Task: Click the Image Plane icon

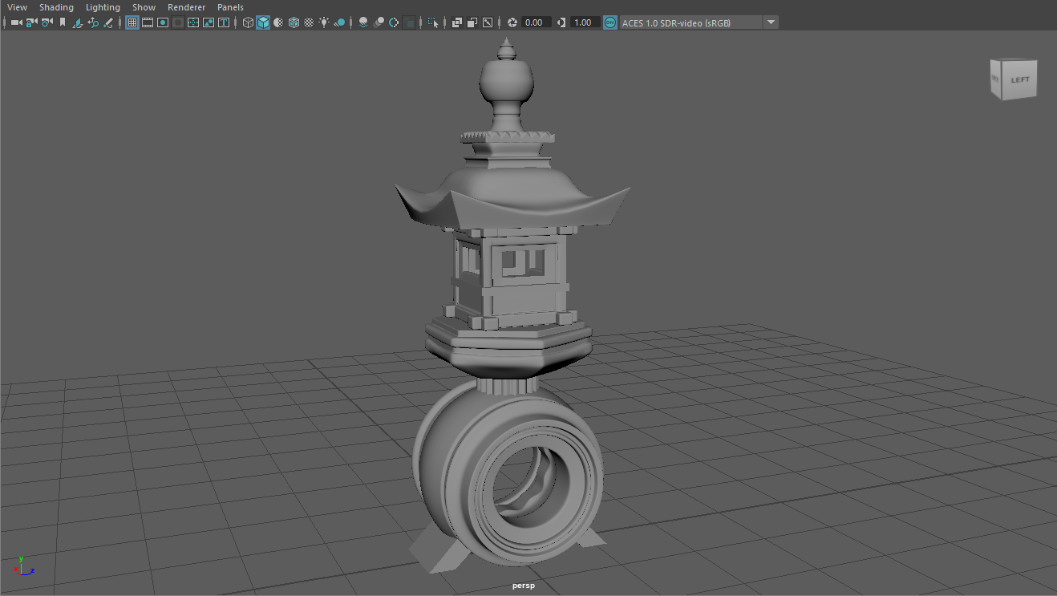Action: pyautogui.click(x=78, y=22)
